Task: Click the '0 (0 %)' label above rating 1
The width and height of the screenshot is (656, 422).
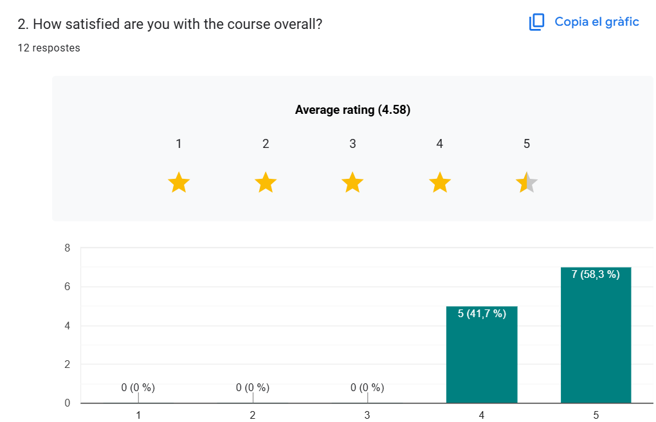Action: (138, 387)
